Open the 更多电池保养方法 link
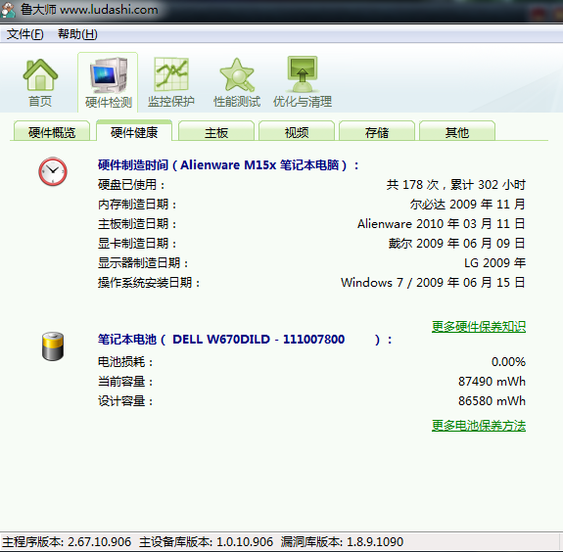The width and height of the screenshot is (563, 552). click(479, 426)
